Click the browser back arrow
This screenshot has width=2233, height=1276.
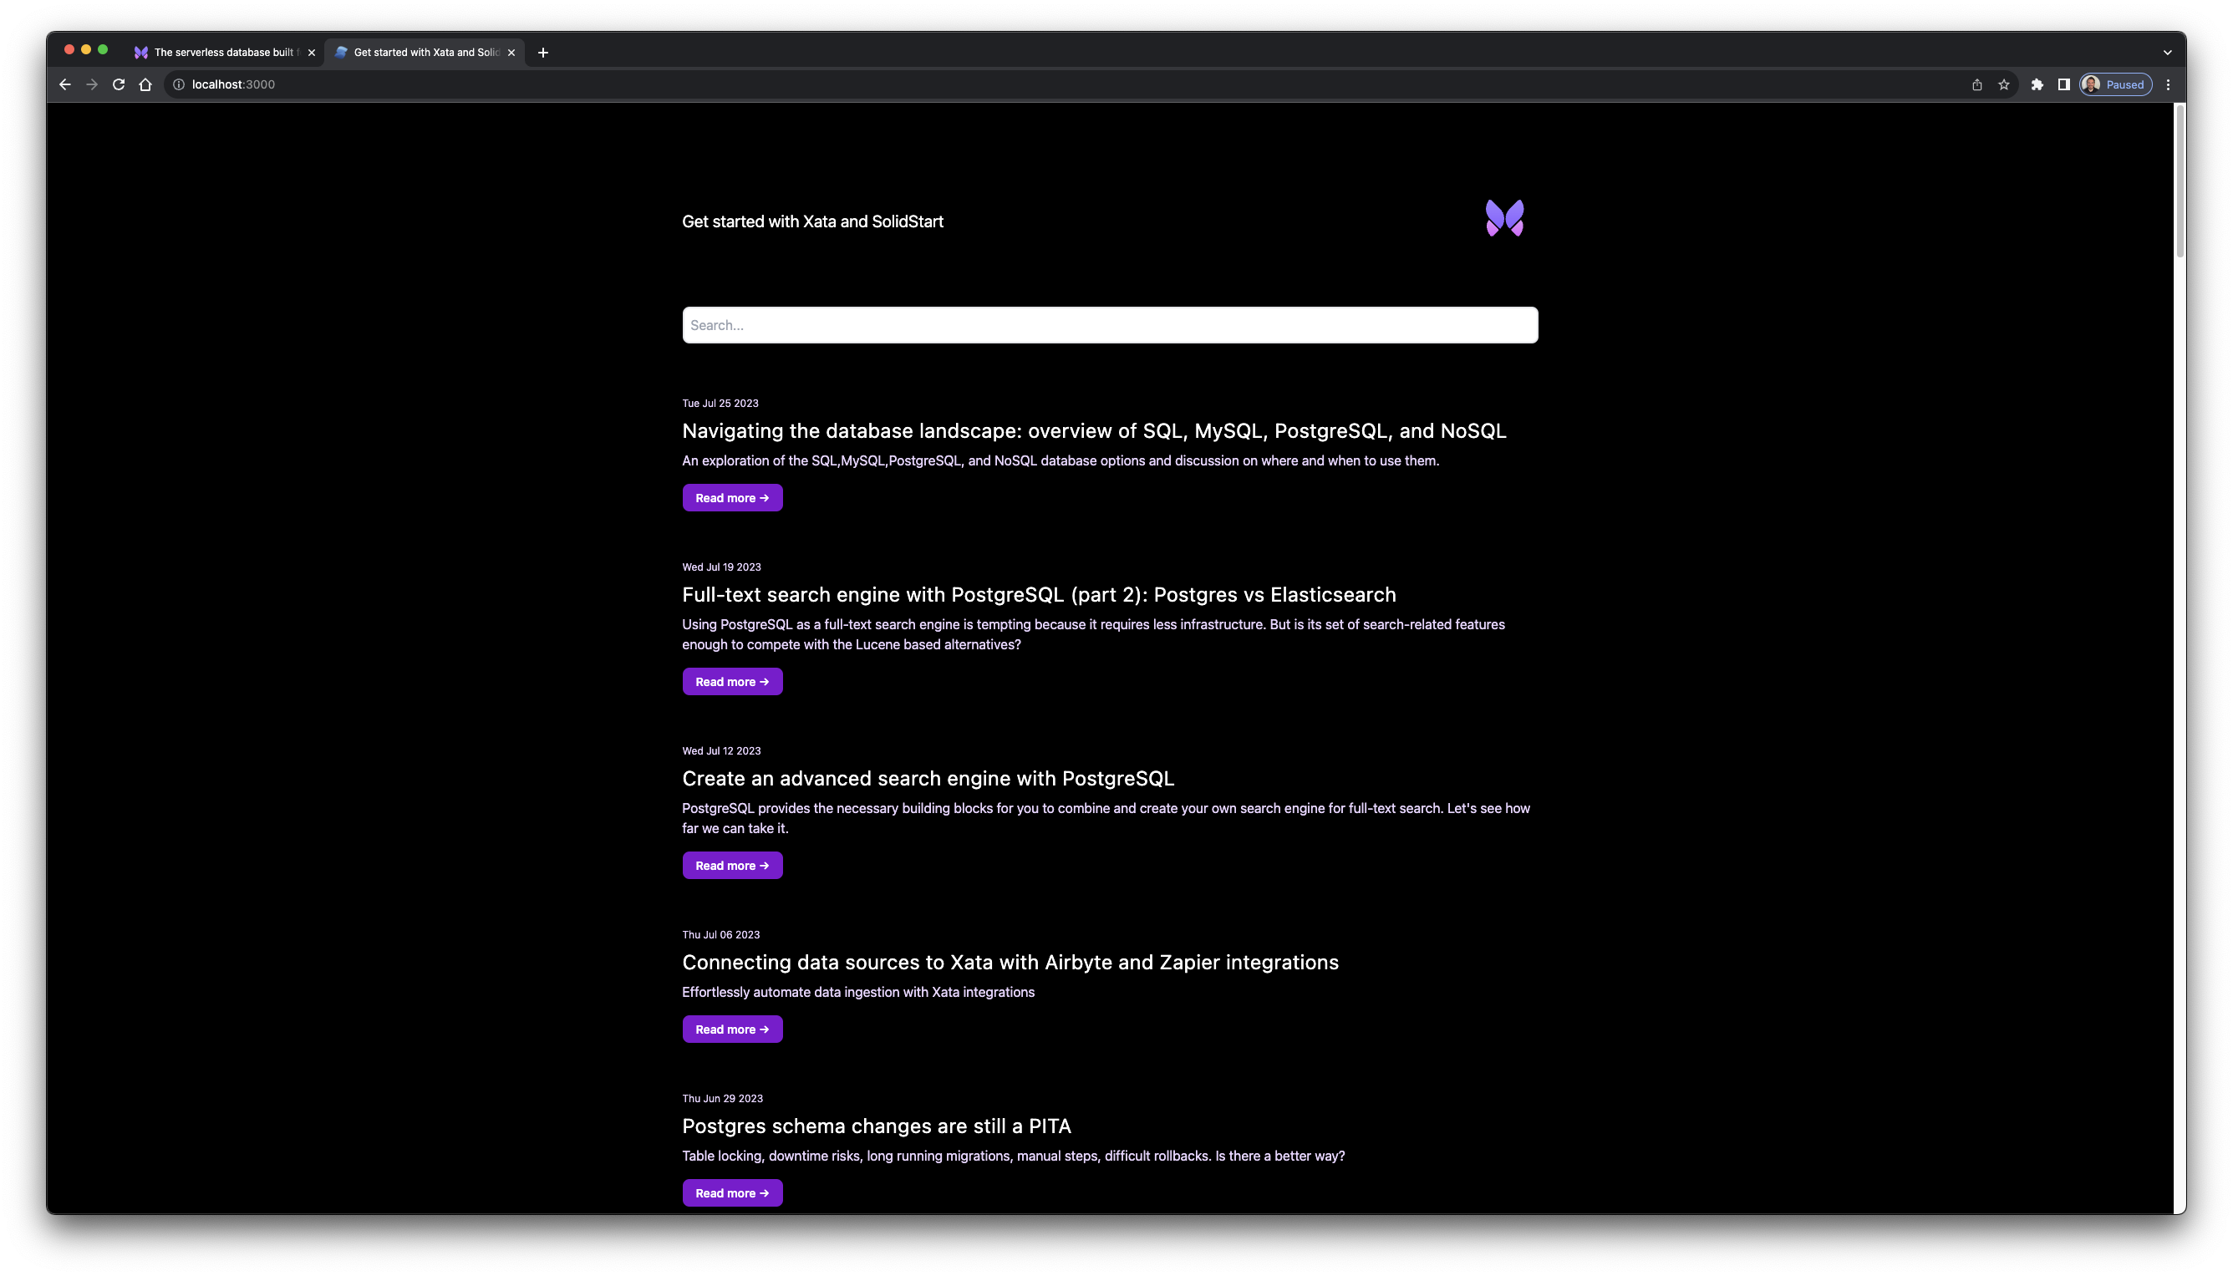click(x=65, y=84)
